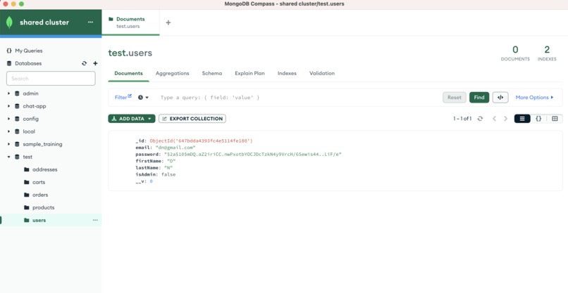Select the Documents tab
This screenshot has height=293, width=568.
point(128,73)
